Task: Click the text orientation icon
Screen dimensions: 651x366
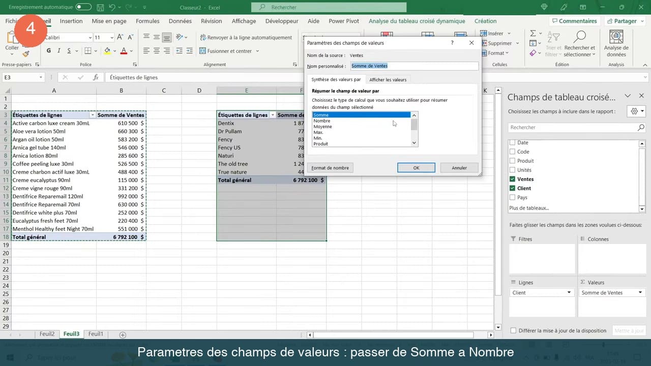Action: [180, 37]
